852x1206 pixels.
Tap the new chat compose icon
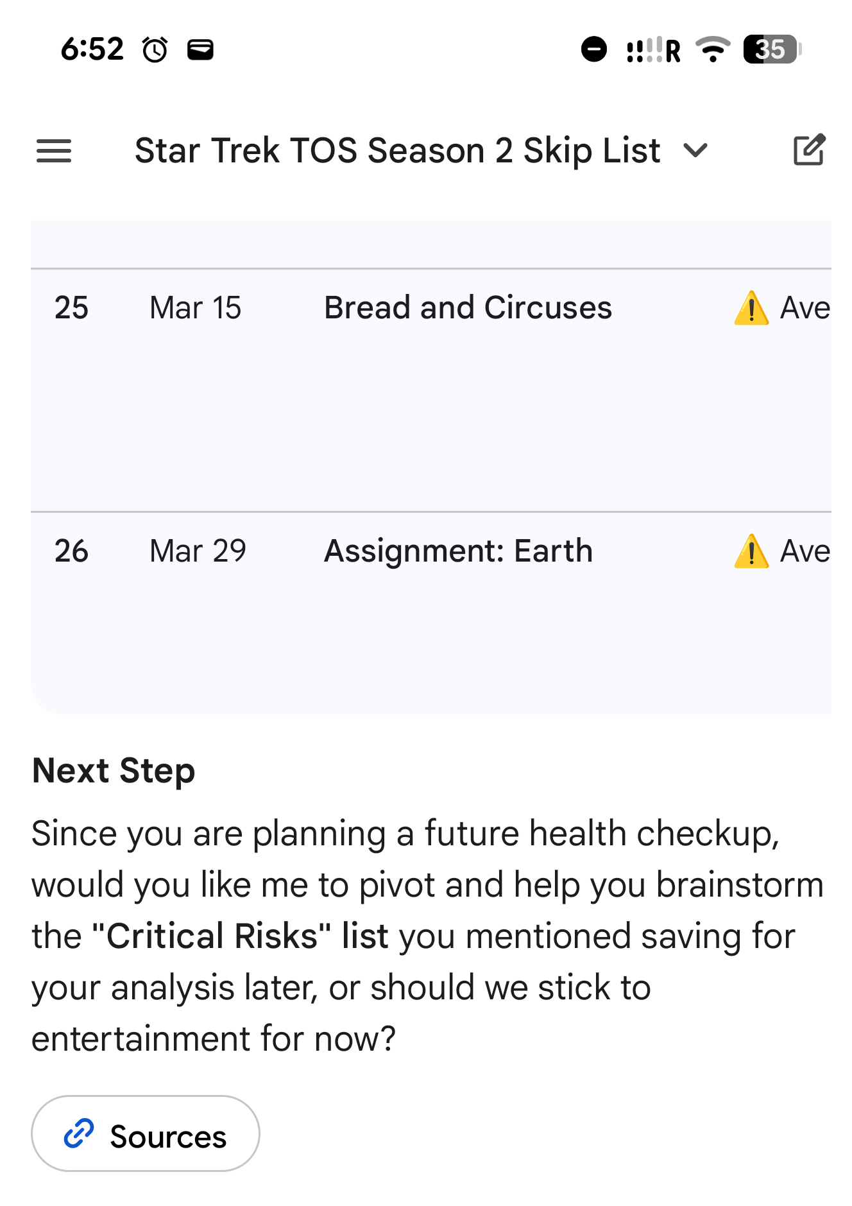coord(809,151)
